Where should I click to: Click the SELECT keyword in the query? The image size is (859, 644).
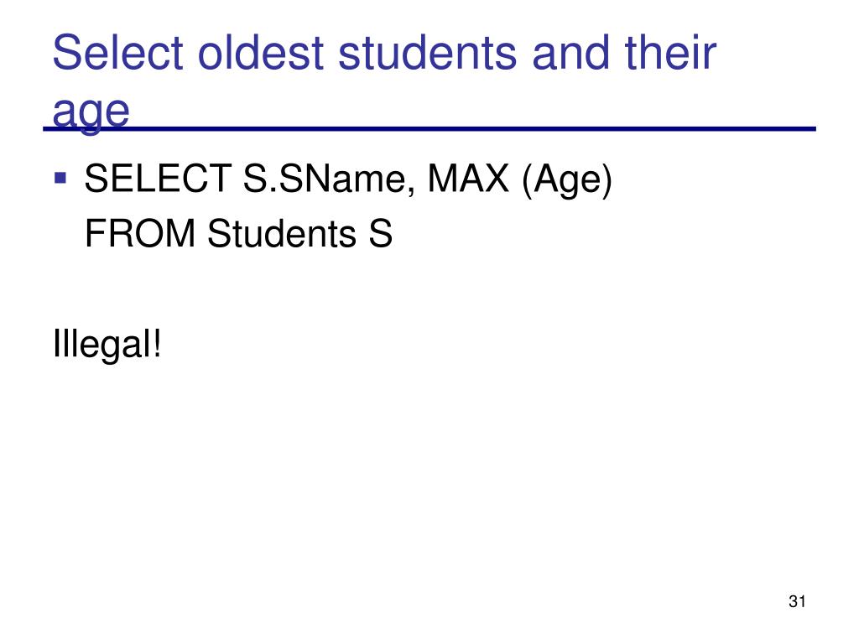pyautogui.click(x=158, y=179)
